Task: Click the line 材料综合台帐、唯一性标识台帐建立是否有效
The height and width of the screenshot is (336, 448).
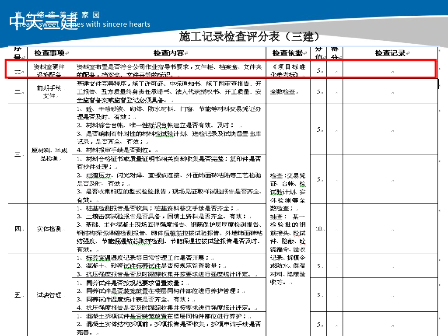Action: [x=155, y=125]
